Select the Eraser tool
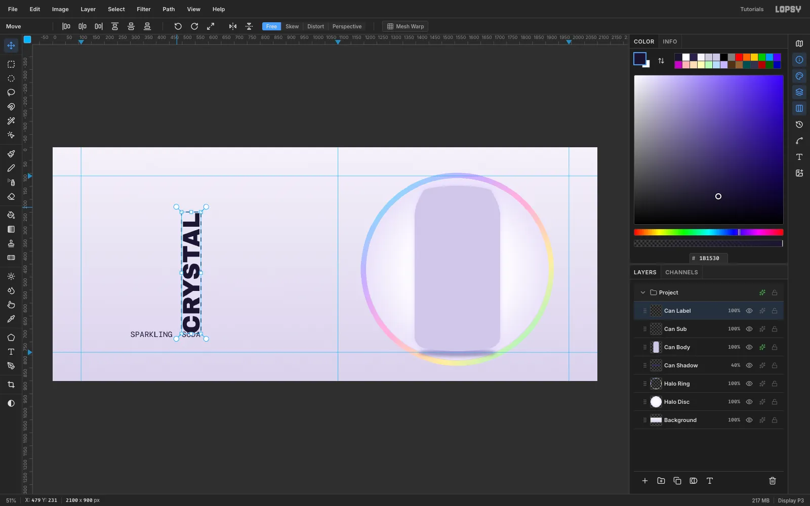This screenshot has height=506, width=810. pyautogui.click(x=11, y=196)
